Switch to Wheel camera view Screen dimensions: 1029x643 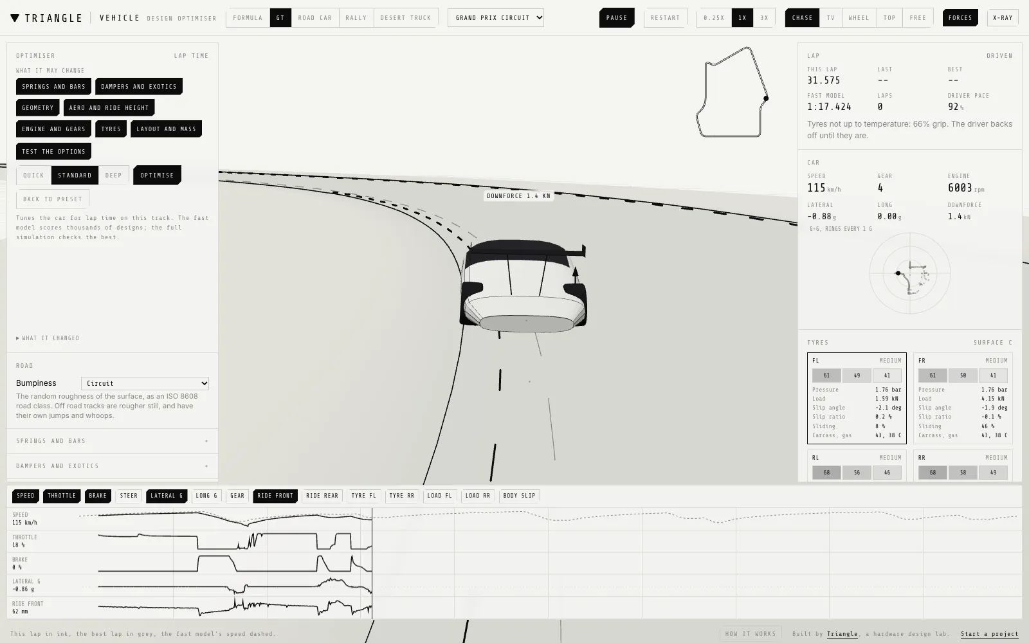coord(859,18)
